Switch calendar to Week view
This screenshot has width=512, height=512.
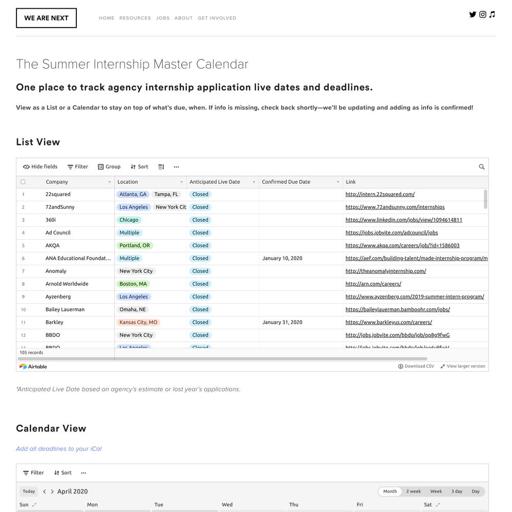click(436, 492)
